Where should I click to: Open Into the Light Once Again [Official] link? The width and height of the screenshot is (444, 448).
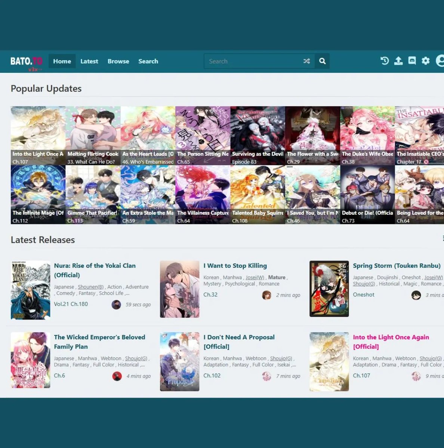pyautogui.click(x=391, y=342)
